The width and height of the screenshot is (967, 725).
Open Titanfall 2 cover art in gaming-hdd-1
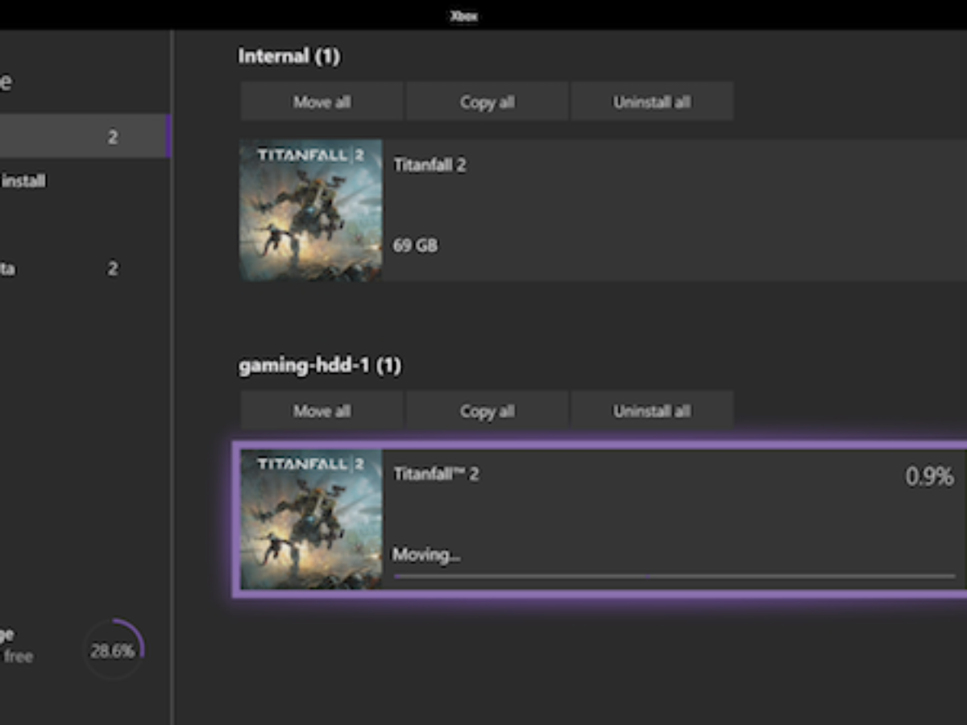[311, 520]
